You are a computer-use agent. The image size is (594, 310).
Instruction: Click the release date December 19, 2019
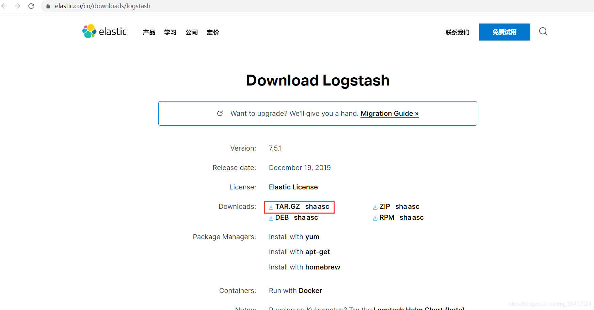[x=300, y=168]
